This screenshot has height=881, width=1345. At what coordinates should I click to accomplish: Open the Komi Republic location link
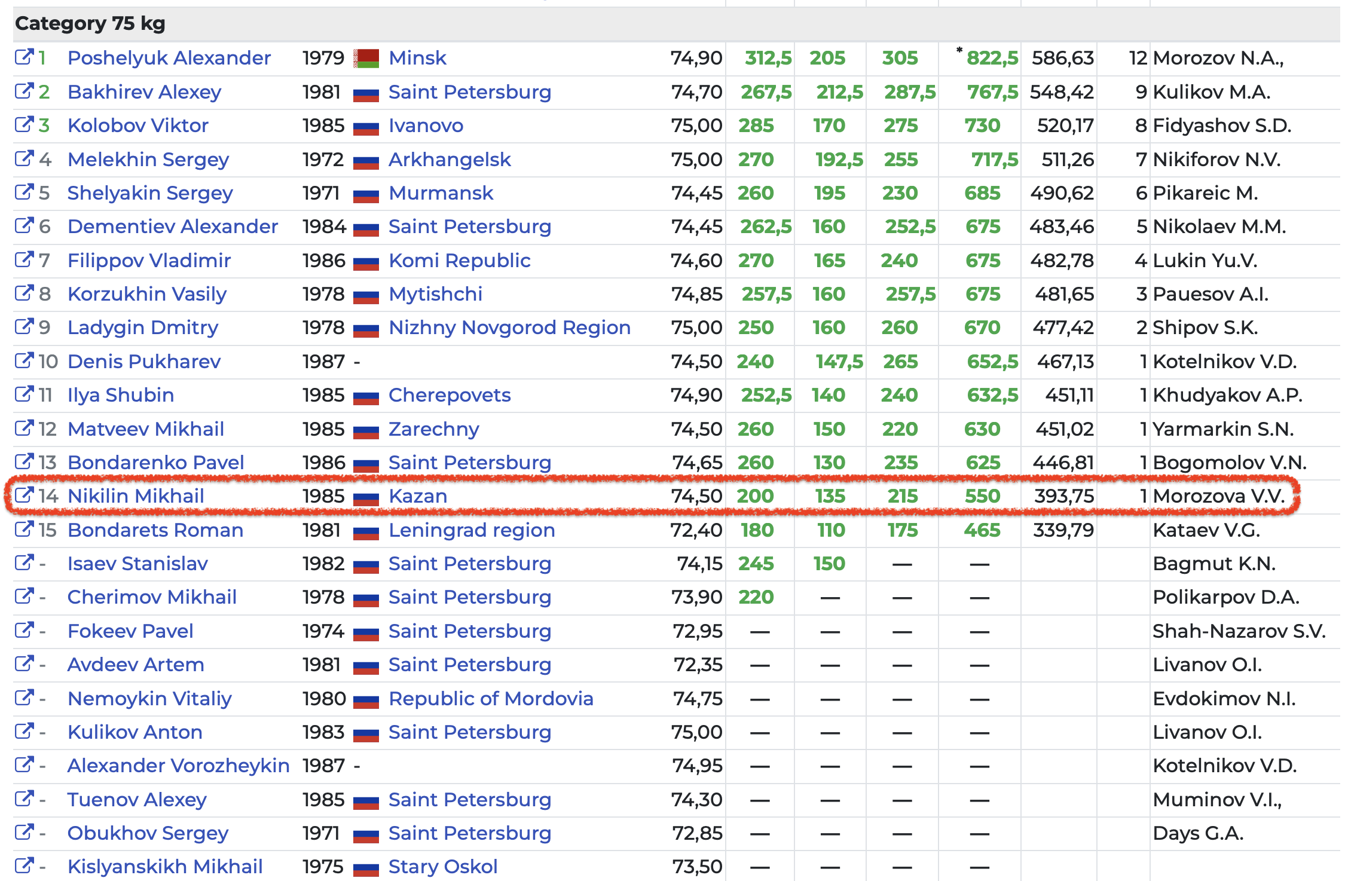459,261
